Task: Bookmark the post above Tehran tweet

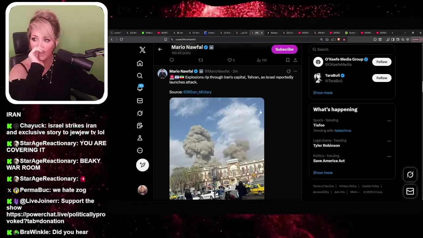Action: [288, 60]
